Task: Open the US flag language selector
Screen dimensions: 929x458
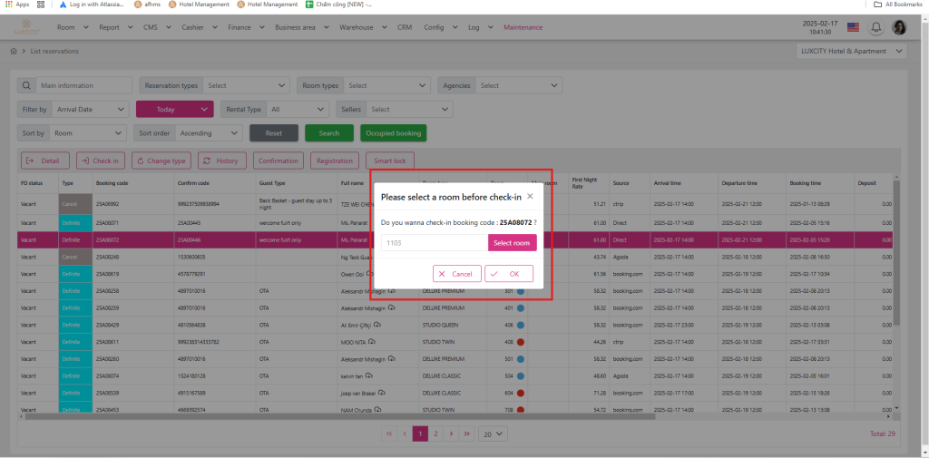Action: [x=853, y=27]
